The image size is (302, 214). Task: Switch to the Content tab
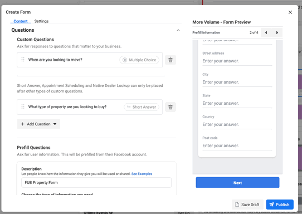click(x=21, y=21)
